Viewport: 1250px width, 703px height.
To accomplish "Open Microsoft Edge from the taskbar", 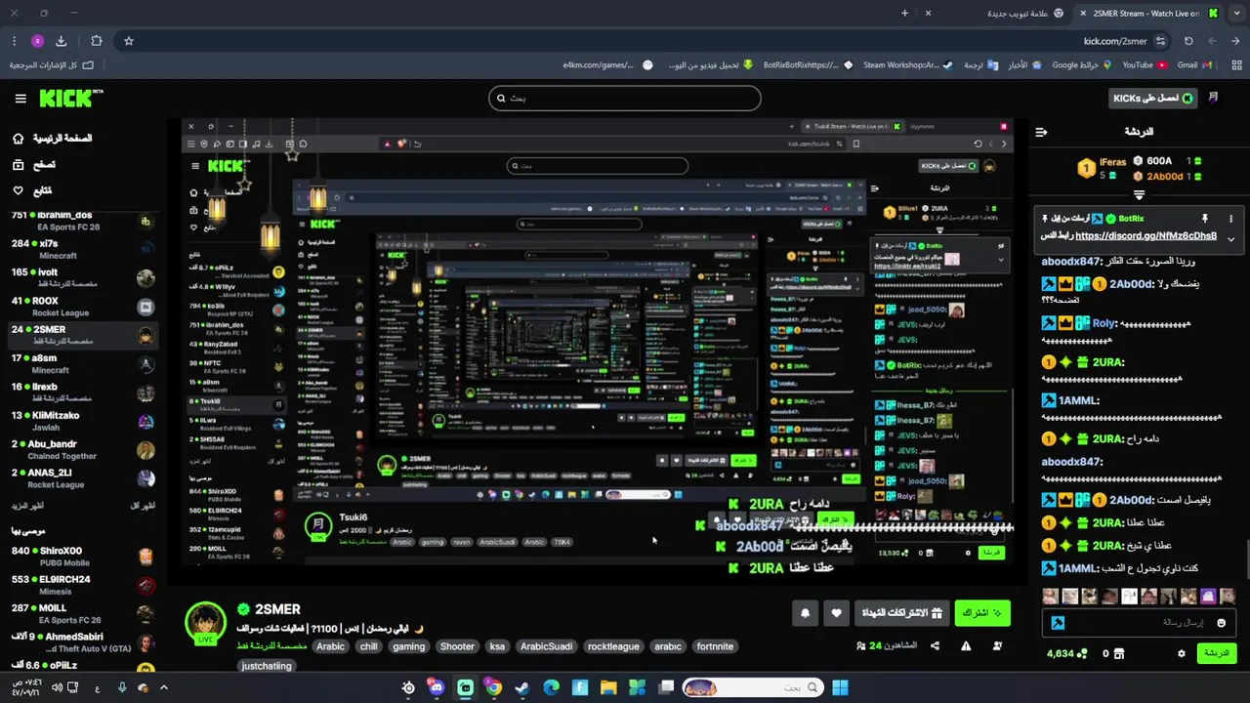I will pos(552,687).
